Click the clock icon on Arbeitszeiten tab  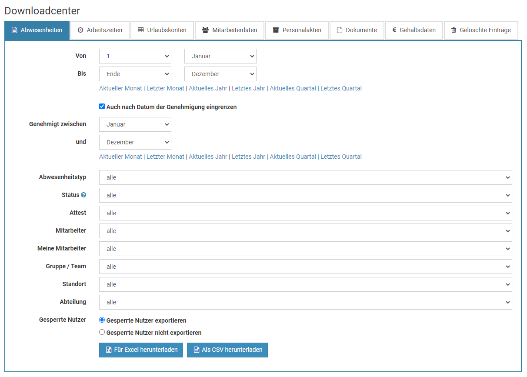click(x=80, y=30)
